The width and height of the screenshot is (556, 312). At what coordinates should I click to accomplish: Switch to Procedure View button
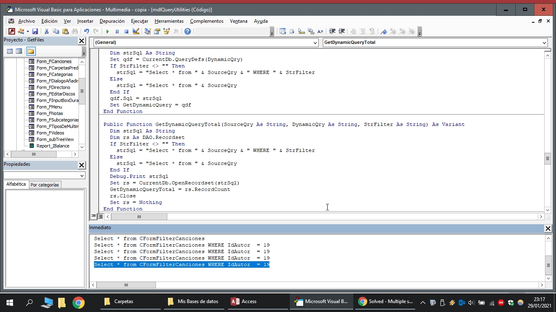tap(94, 217)
